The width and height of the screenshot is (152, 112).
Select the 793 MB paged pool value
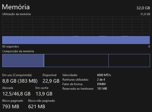(x=11, y=106)
